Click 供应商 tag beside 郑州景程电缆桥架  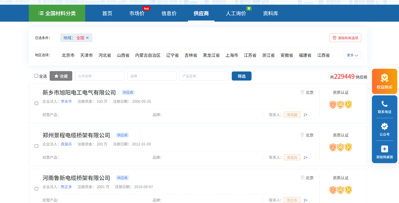coord(122,135)
